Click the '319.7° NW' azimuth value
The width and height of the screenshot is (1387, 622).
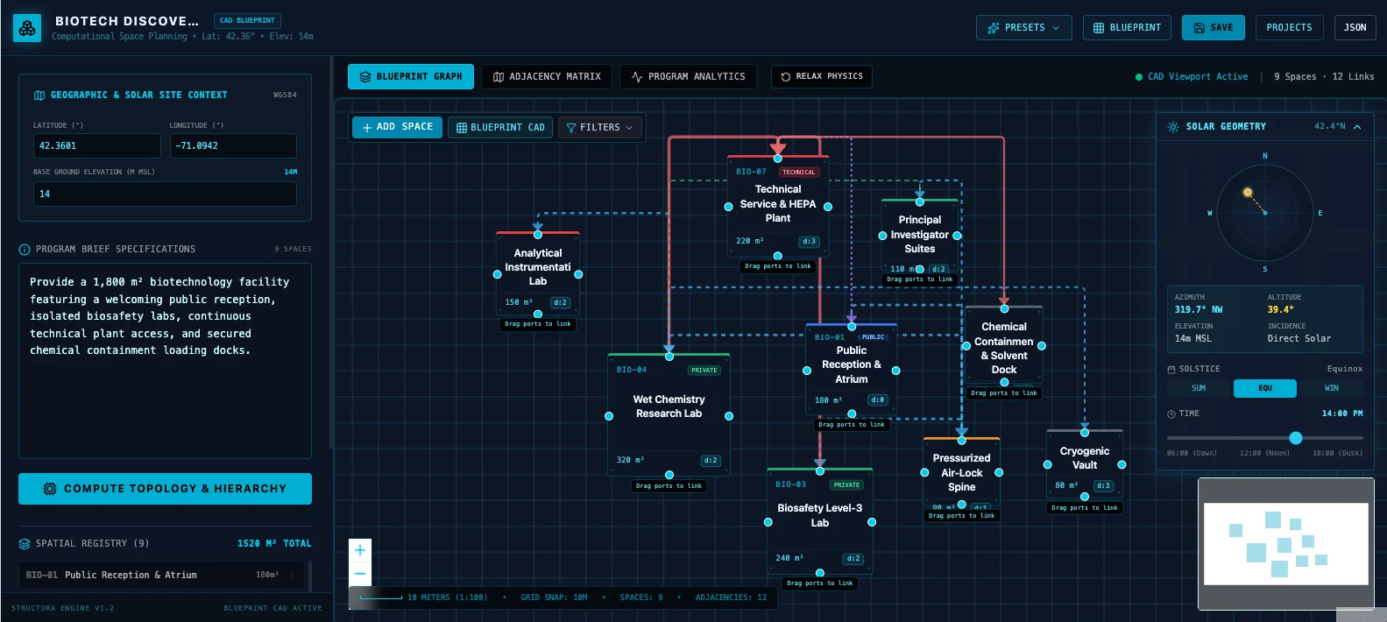coord(1199,310)
